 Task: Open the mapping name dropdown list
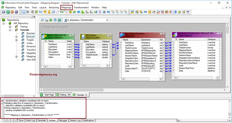click(x=107, y=20)
